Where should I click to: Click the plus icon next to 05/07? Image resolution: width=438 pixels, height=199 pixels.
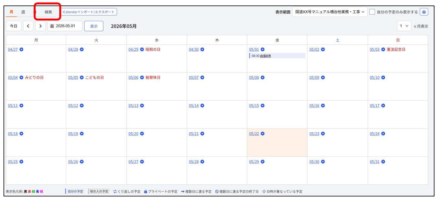pyautogui.click(x=202, y=78)
